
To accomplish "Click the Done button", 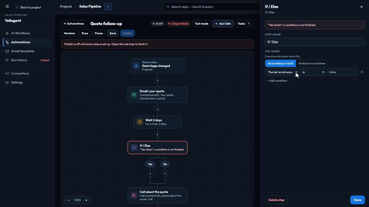I will [x=357, y=200].
